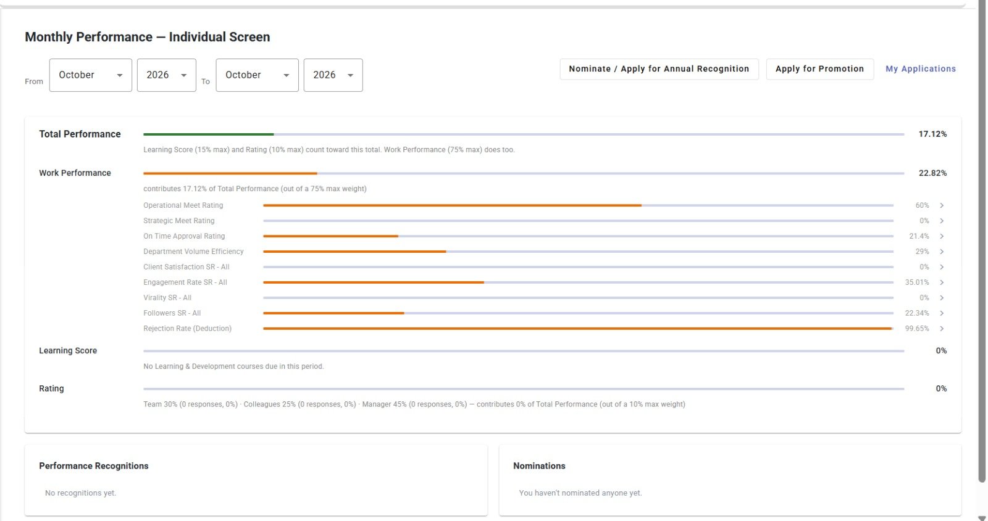This screenshot has width=988, height=521.
Task: Click the Team 30% rating breakdown text
Action: [x=414, y=404]
